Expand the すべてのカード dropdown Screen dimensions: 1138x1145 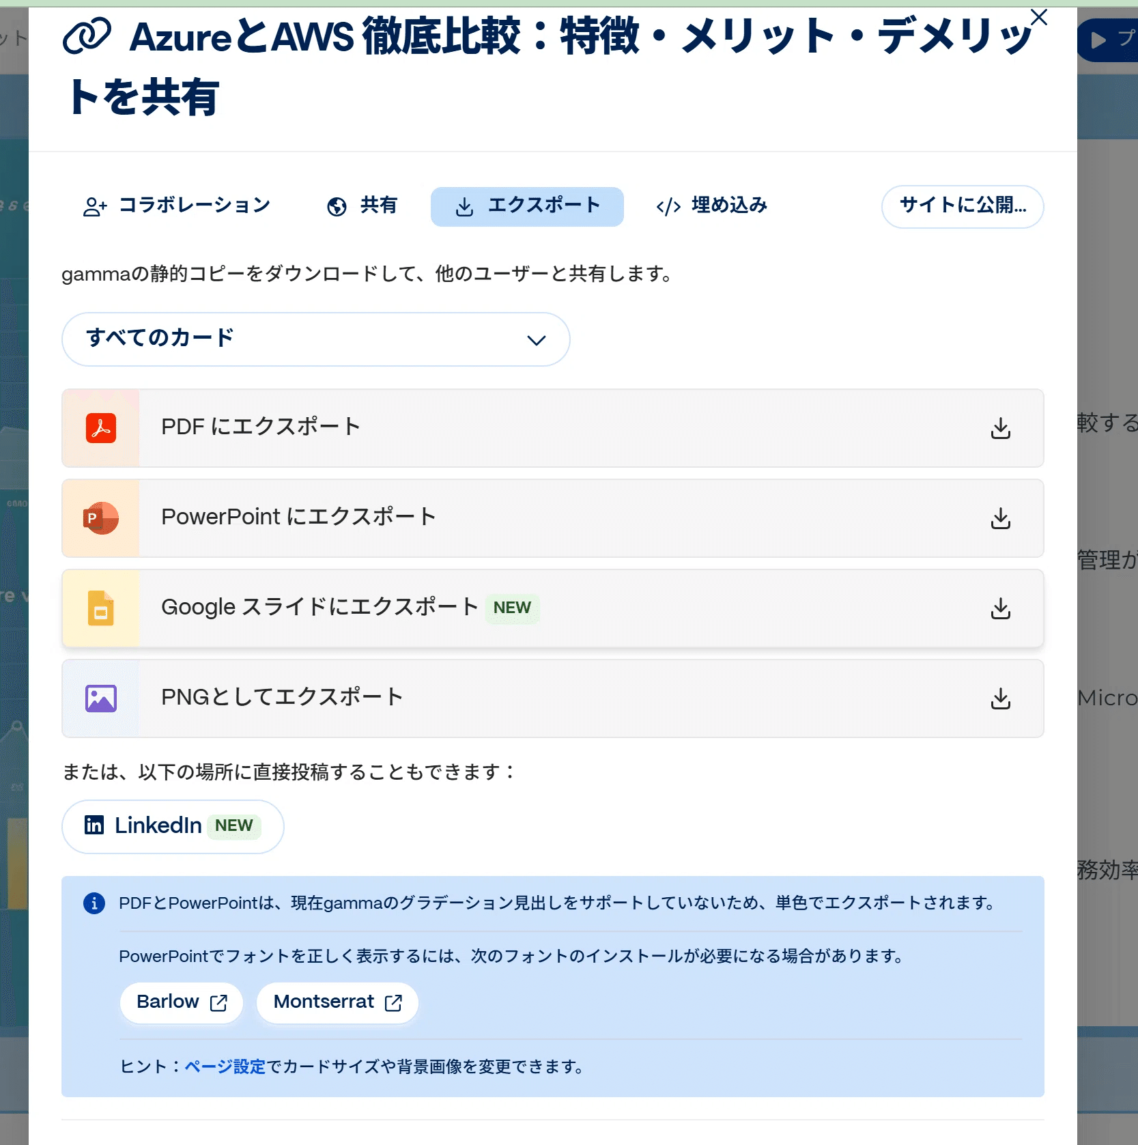(316, 339)
